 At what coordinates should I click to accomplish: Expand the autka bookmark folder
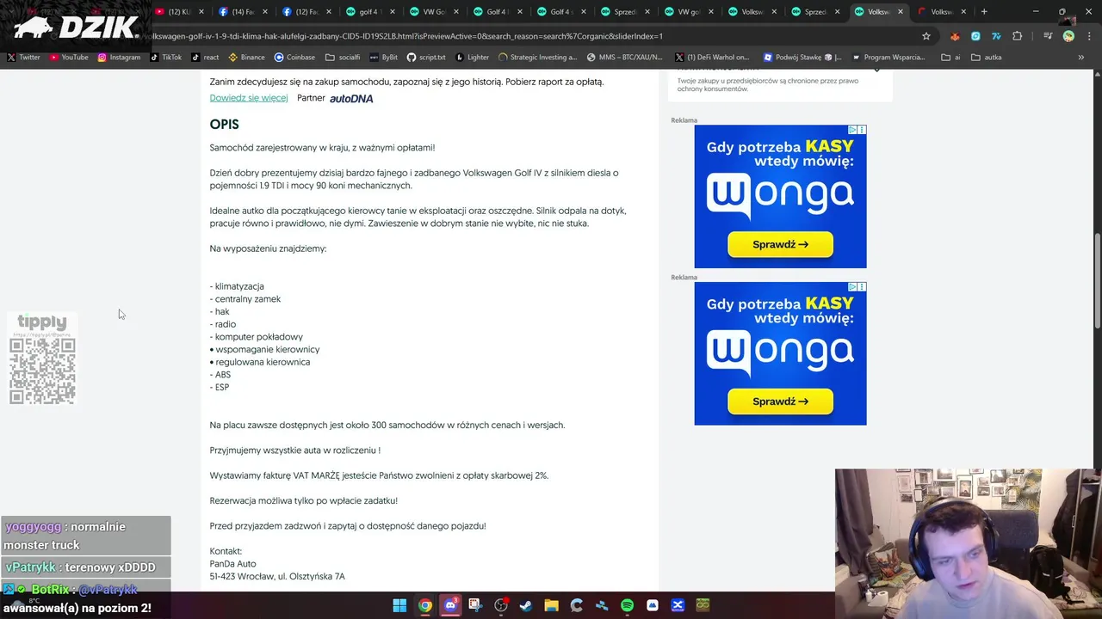(987, 58)
